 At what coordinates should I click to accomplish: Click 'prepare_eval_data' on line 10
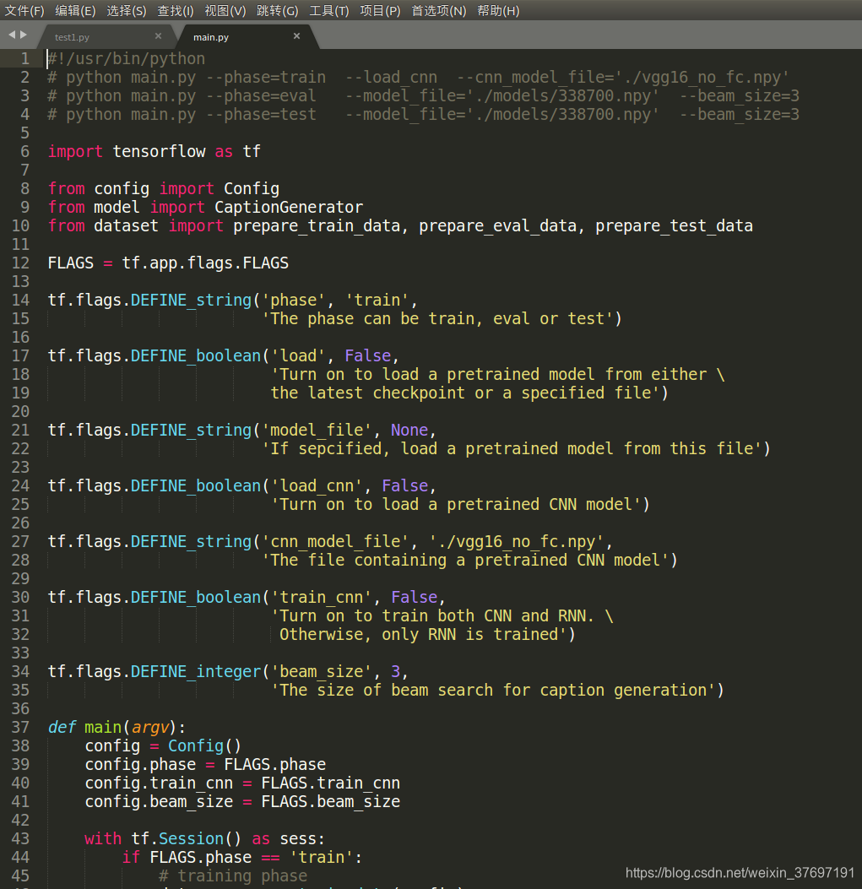[x=498, y=226]
